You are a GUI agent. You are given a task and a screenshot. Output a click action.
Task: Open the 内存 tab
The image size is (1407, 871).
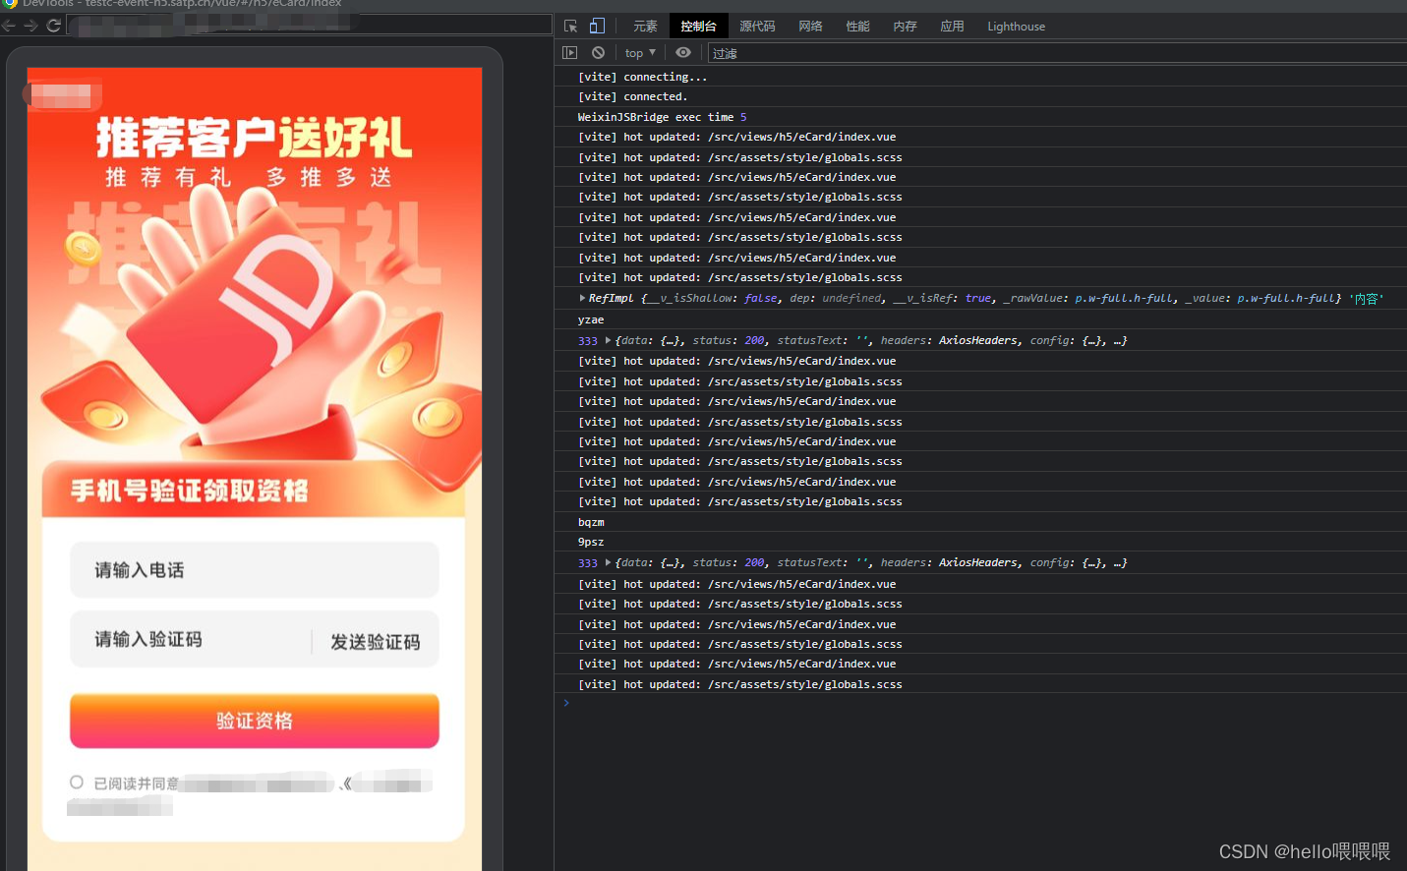pos(905,27)
